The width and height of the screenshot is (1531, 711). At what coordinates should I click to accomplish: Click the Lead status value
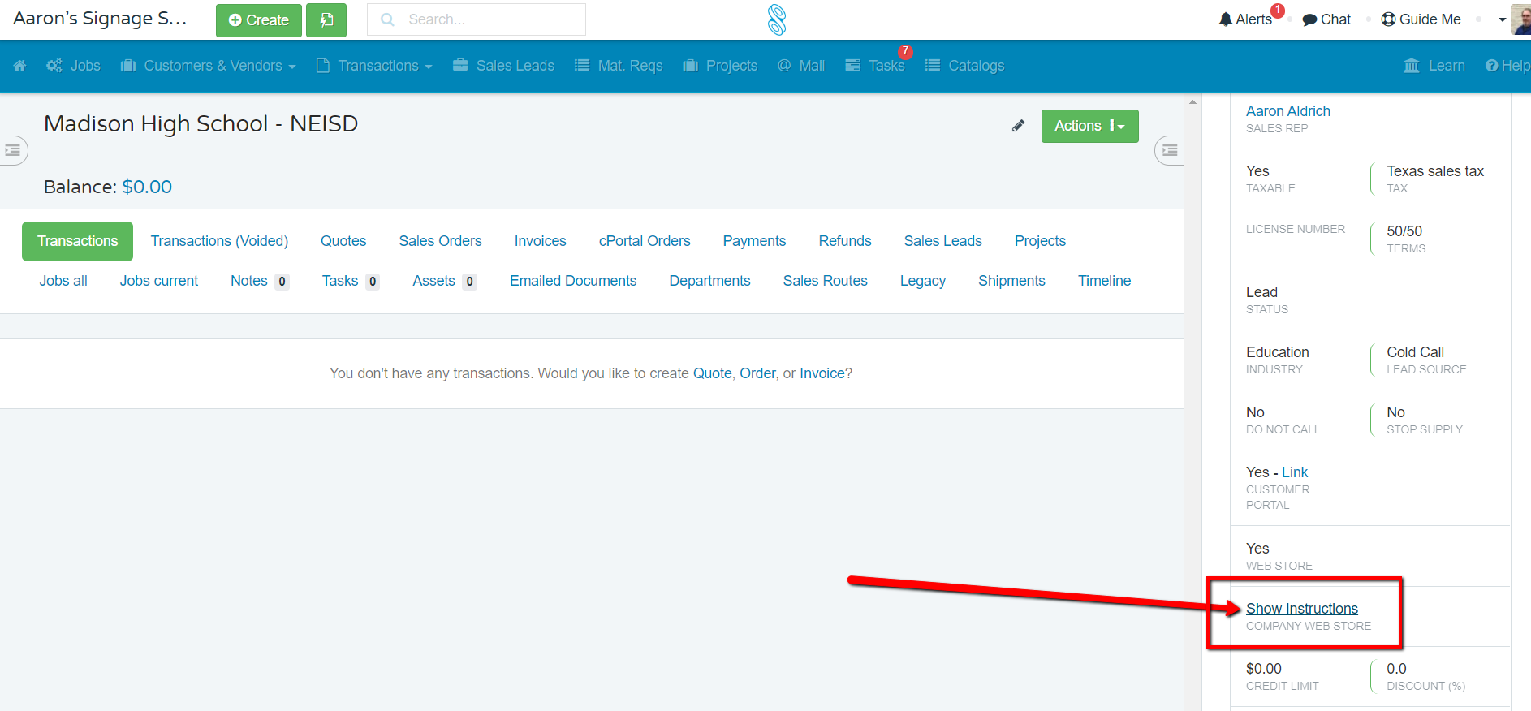click(x=1261, y=292)
